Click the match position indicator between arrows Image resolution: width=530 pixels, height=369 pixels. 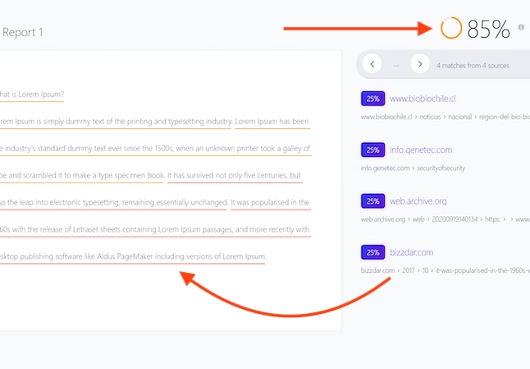396,63
